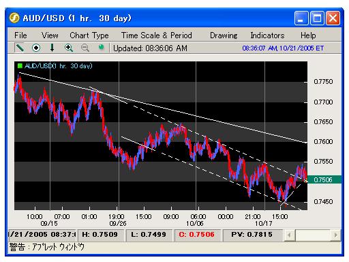The width and height of the screenshot is (349, 262).
Task: Open the Drawing menu
Action: pyautogui.click(x=224, y=35)
